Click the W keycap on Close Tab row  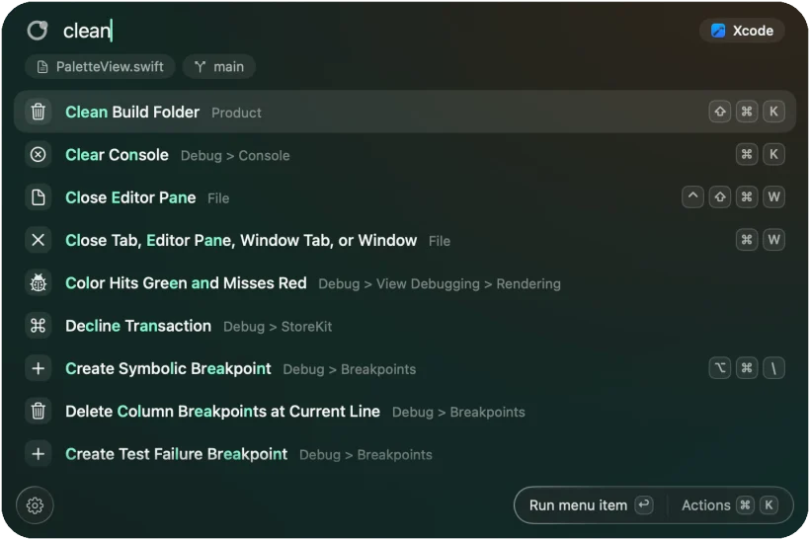773,240
